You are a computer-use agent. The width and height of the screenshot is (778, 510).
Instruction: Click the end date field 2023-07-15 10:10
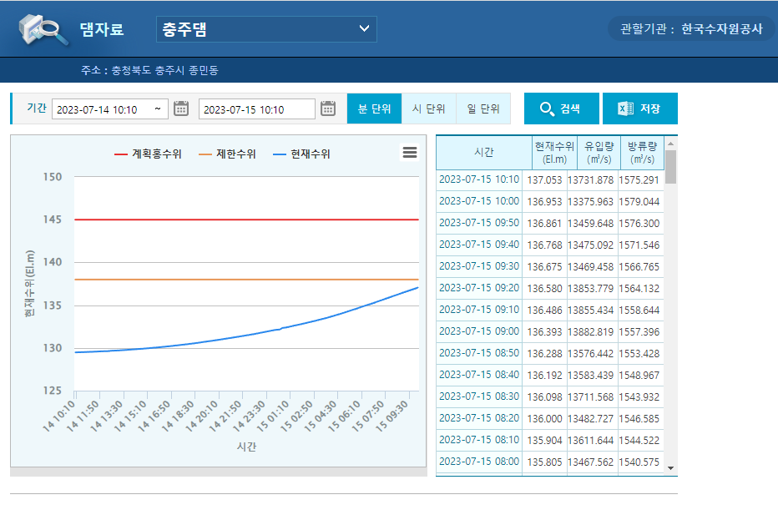pyautogui.click(x=257, y=109)
